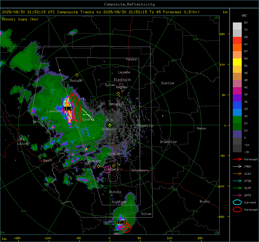The image size is (259, 242).
Task: Click the Okotoks town label
Action: click(115, 192)
